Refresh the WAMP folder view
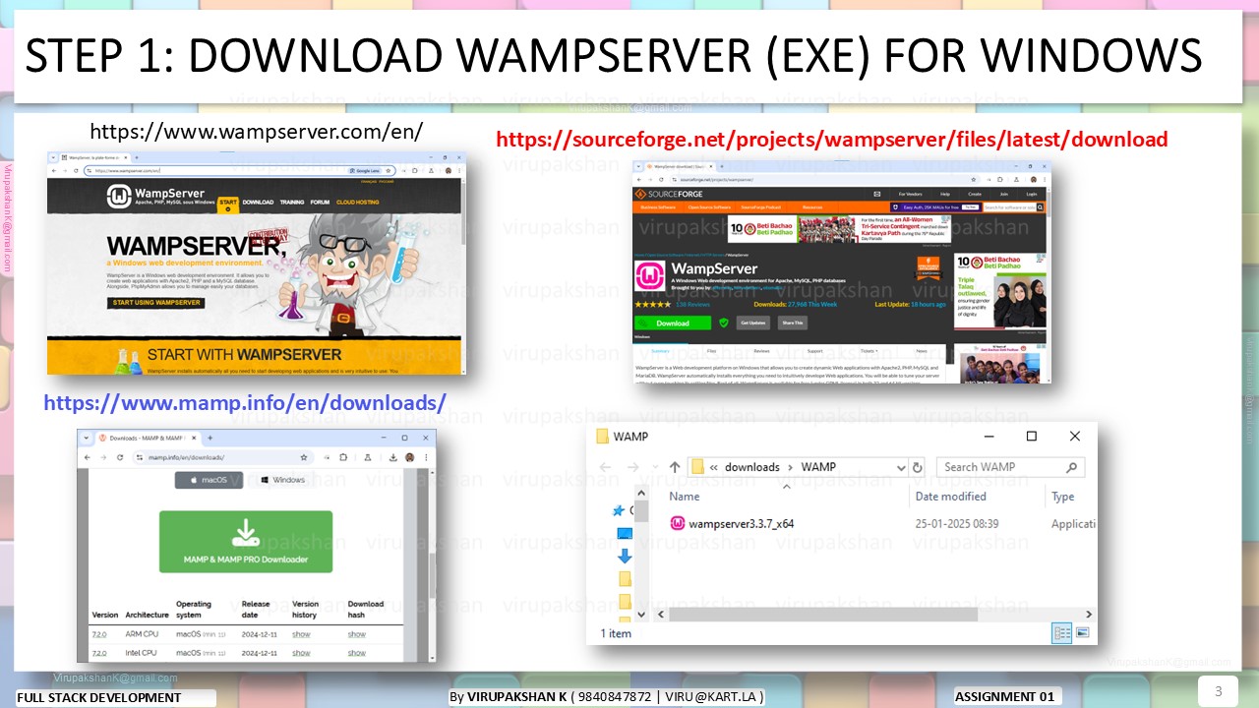The width and height of the screenshot is (1259, 708). [918, 467]
